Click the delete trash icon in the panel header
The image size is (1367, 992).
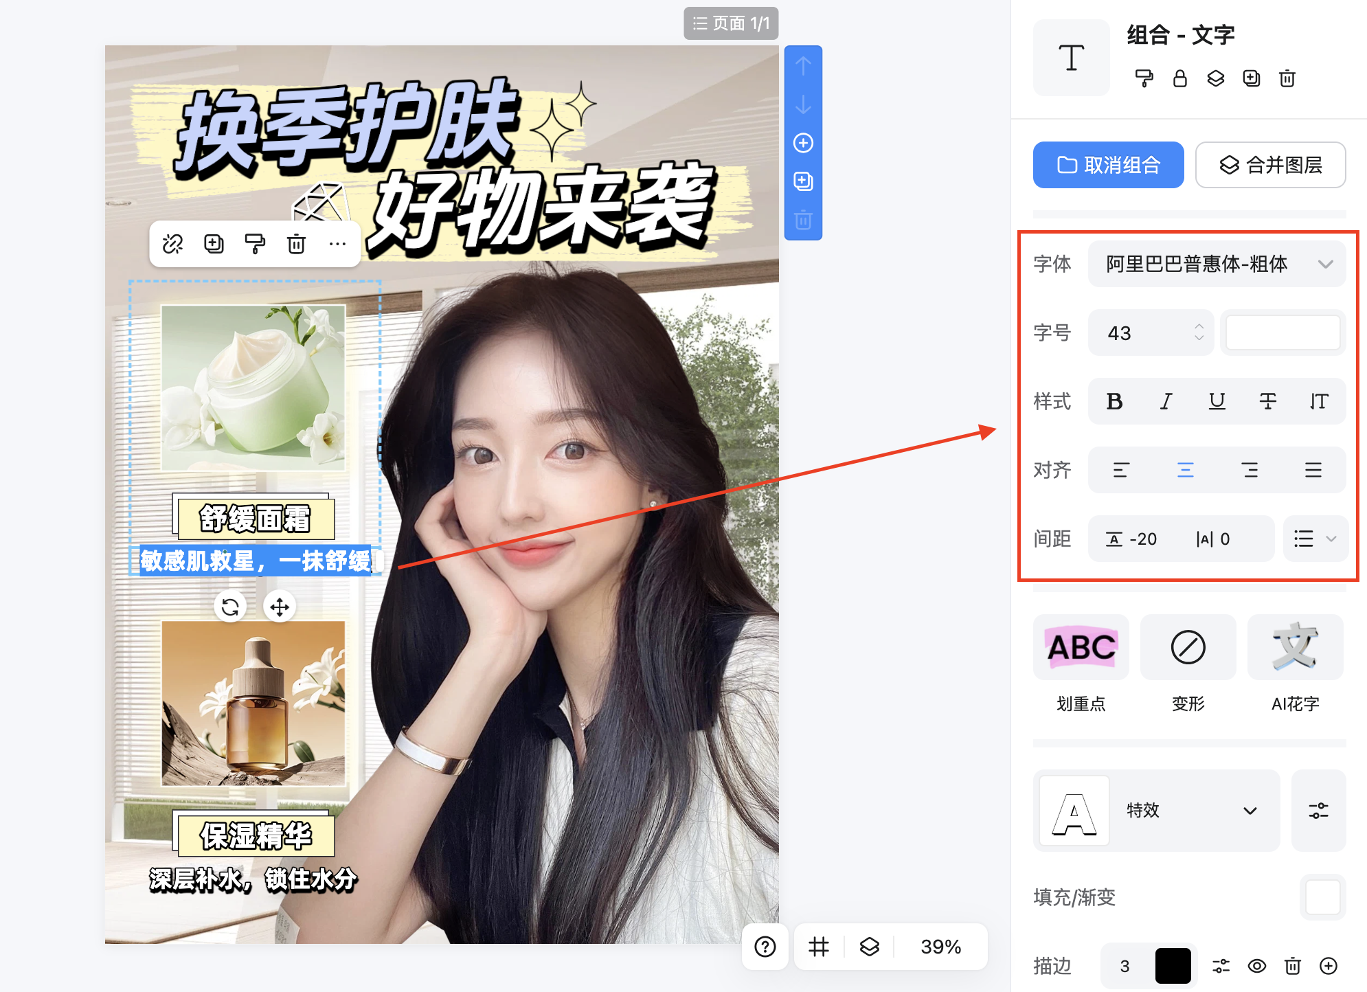[1287, 78]
